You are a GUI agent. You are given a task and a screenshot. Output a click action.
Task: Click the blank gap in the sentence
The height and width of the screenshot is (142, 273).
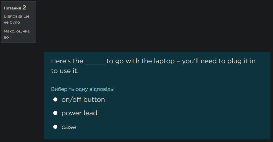click(95, 62)
